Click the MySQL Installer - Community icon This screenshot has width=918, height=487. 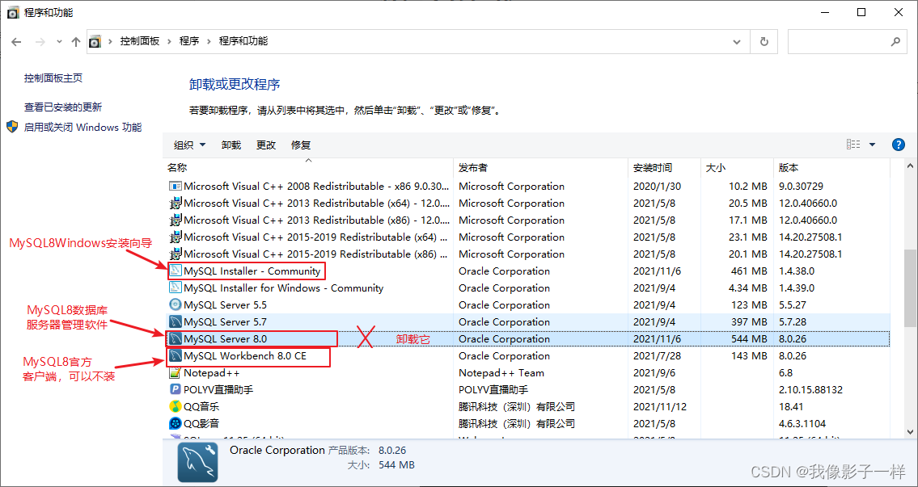tap(175, 271)
